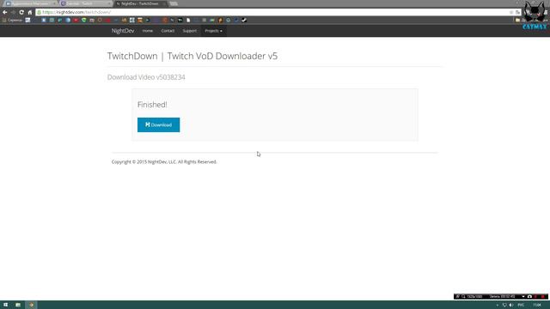Take a screenshot with recorder camera icon
Viewport: 550px width, 309px height.
[x=529, y=296]
